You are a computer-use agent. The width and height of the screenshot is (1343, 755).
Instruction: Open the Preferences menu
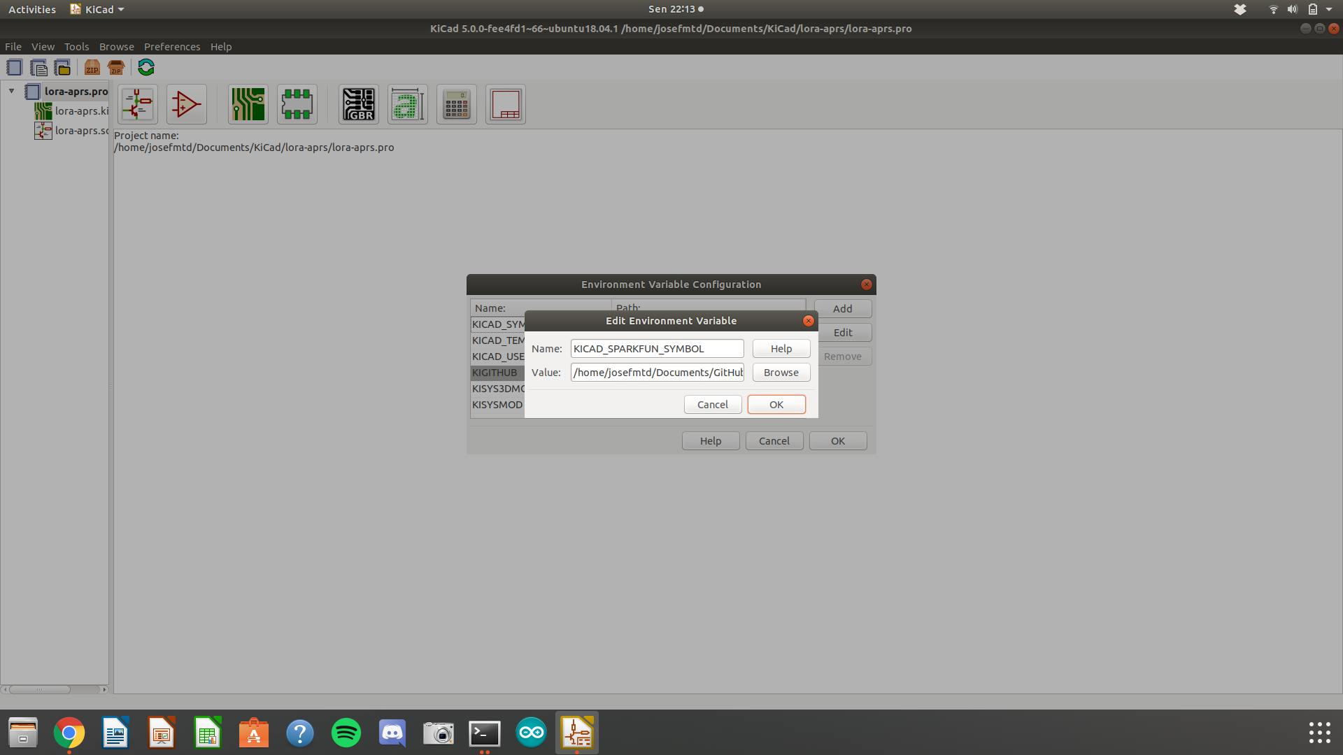(x=172, y=46)
